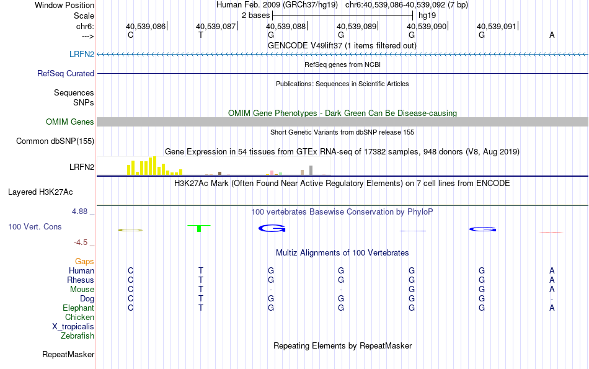Click the Layered H3K27Ac track label
Viewport: 589px width, 369px height.
click(x=40, y=192)
